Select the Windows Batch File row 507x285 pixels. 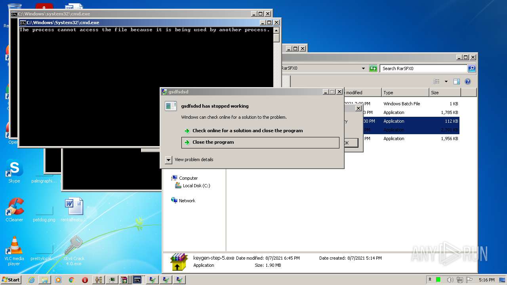click(x=402, y=104)
